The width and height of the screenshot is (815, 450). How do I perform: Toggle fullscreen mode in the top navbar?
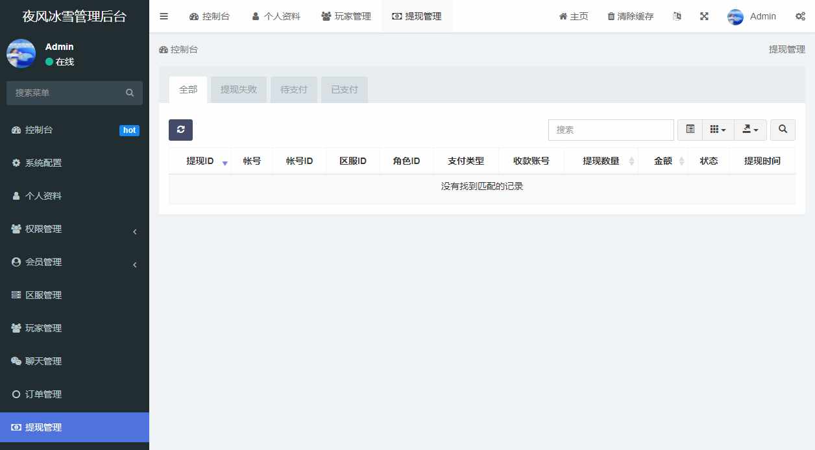point(704,16)
